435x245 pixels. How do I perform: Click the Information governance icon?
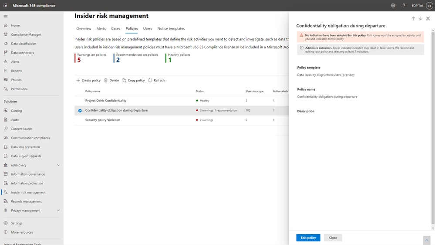pyautogui.click(x=6, y=174)
